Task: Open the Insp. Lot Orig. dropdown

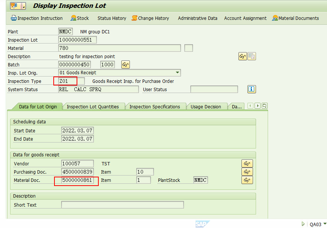Action: [176, 72]
